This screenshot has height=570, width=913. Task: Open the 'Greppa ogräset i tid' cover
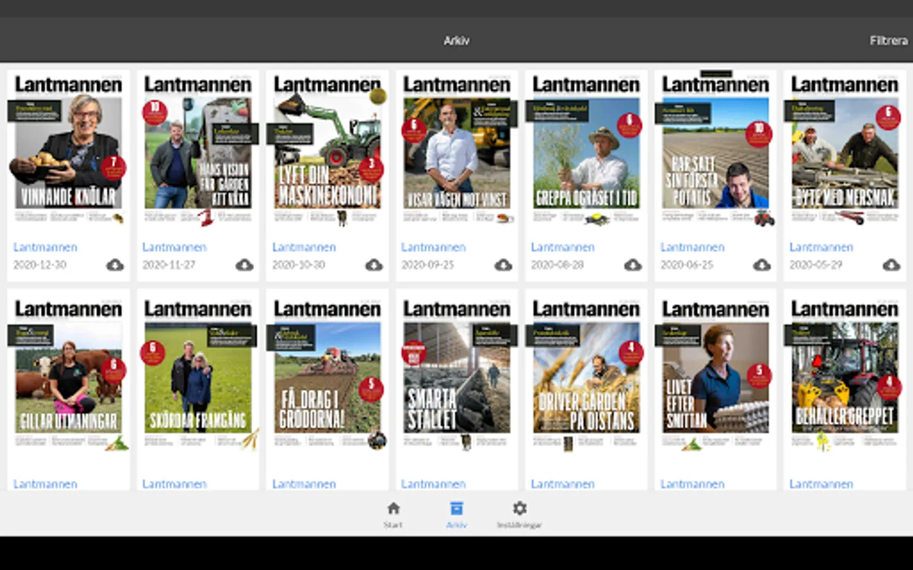[x=586, y=150]
